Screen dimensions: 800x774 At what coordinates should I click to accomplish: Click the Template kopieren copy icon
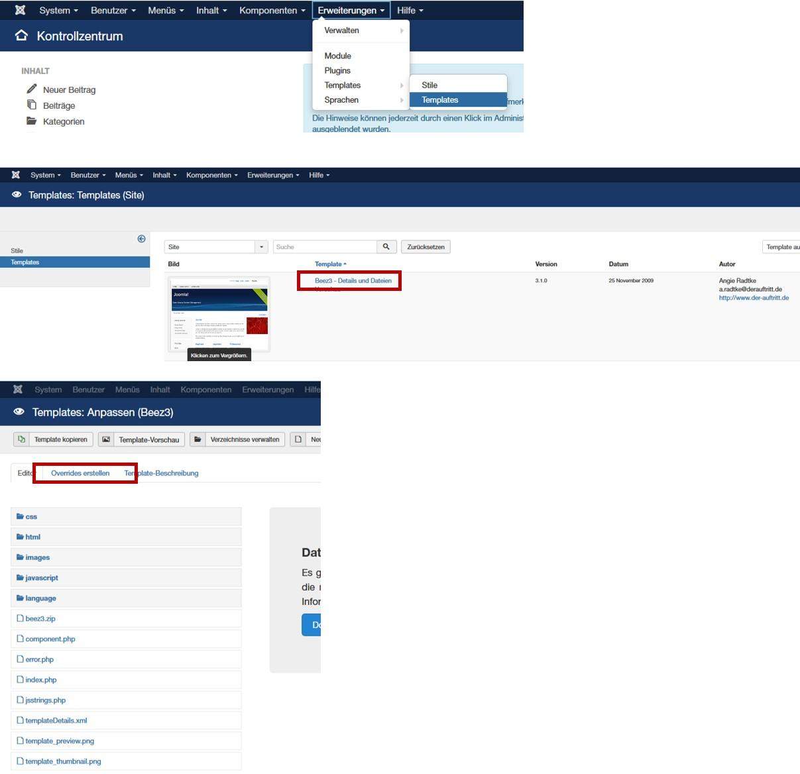22,439
